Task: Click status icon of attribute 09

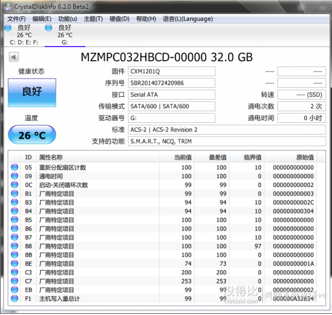Action: pos(15,176)
